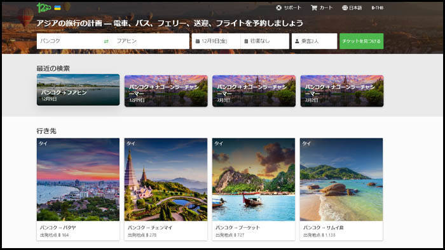Click the プーケット price 出発地点 ฿727
This screenshot has height=250, width=445.
coord(229,235)
